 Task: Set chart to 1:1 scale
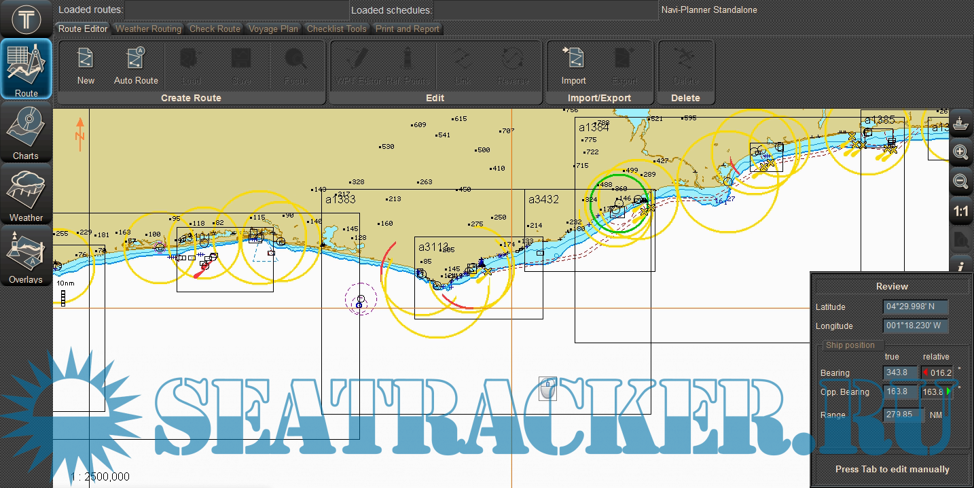point(960,211)
